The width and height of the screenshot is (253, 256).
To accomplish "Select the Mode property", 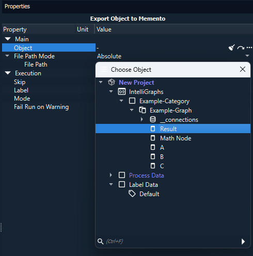I will pos(22,99).
